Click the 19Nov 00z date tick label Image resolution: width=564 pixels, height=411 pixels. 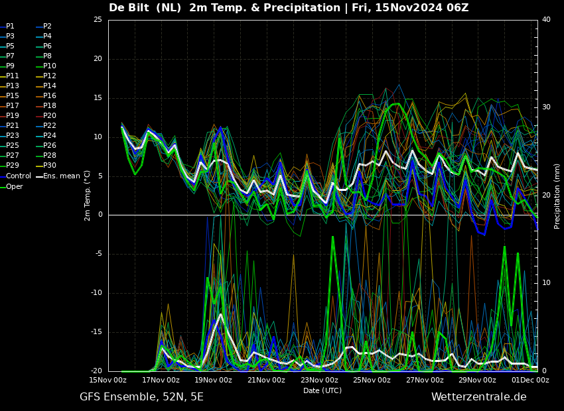click(213, 380)
